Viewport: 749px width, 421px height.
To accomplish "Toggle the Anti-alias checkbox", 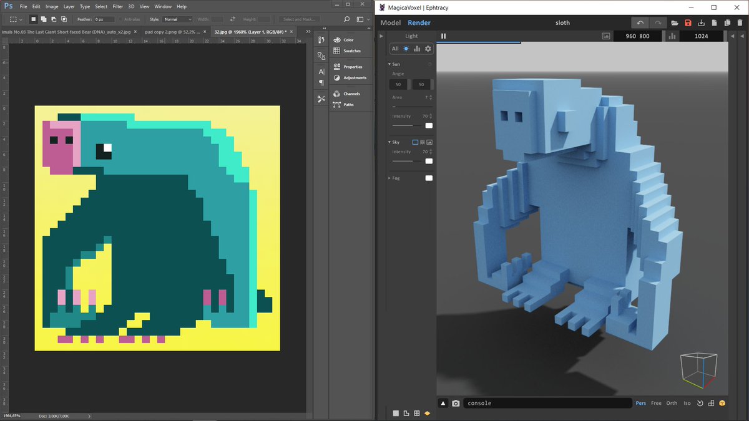I will (x=120, y=19).
